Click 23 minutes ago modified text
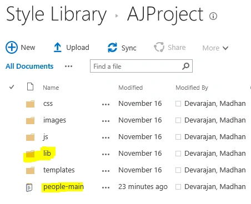The image size is (251, 204). click(x=143, y=187)
